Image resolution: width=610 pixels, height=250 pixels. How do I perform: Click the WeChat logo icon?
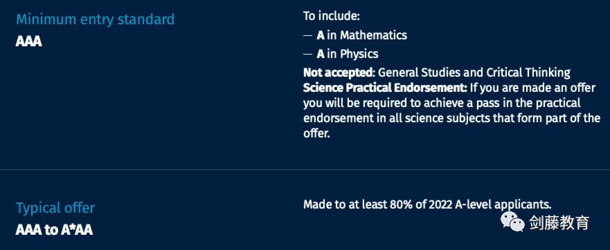click(512, 222)
